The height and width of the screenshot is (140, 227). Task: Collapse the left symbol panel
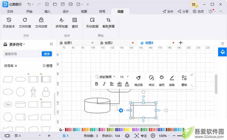point(51,44)
